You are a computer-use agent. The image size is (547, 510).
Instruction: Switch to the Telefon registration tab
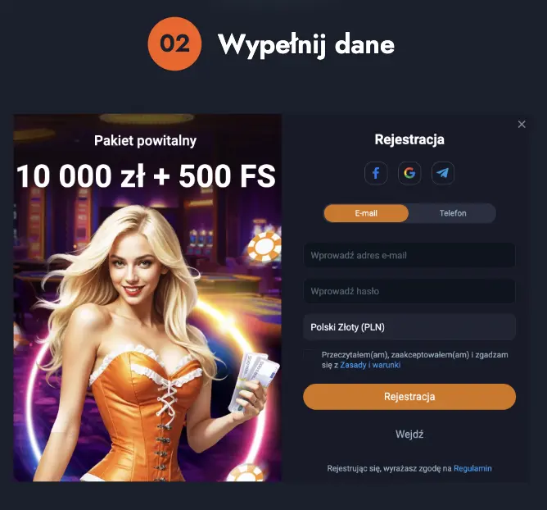453,213
